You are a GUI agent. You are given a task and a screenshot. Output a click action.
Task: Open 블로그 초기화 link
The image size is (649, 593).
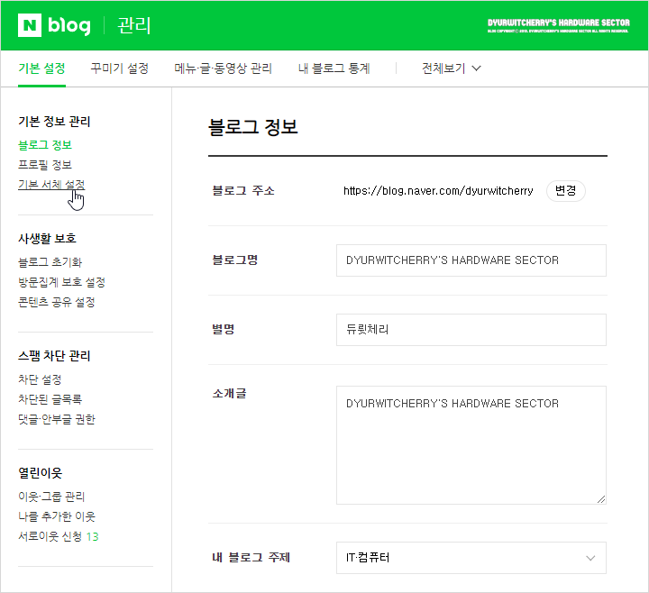click(50, 262)
